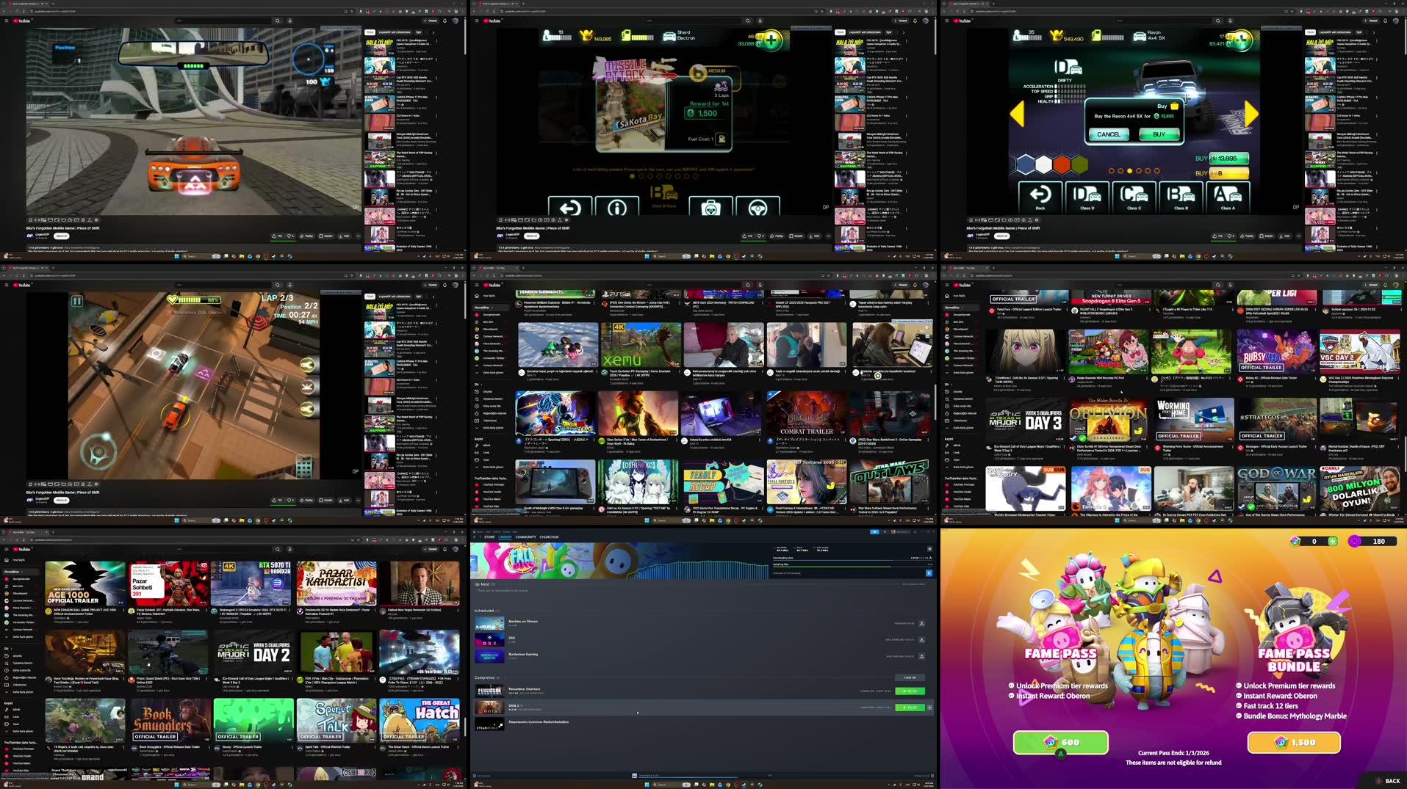1407x789 pixels.
Task: Switch to Steam's STORE tab
Action: tap(490, 537)
